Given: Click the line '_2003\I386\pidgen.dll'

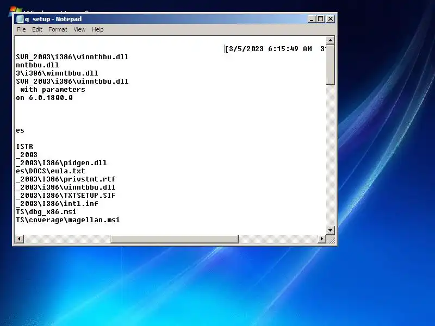Looking at the screenshot, I should coord(61,162).
